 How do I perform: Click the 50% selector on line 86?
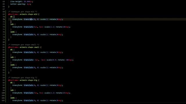click(x=12, y=57)
